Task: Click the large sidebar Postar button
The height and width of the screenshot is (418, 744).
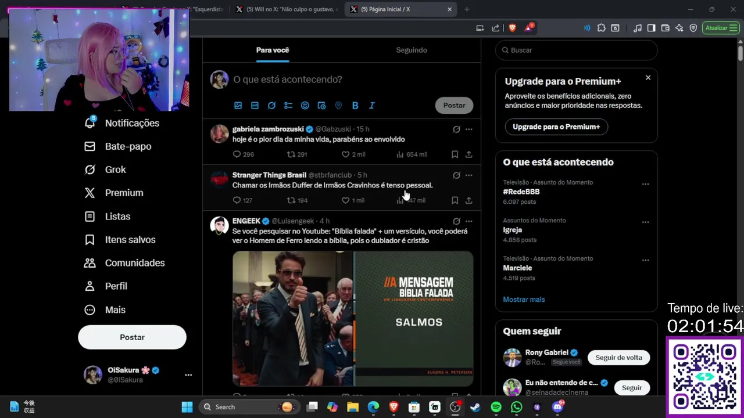Action: click(132, 337)
